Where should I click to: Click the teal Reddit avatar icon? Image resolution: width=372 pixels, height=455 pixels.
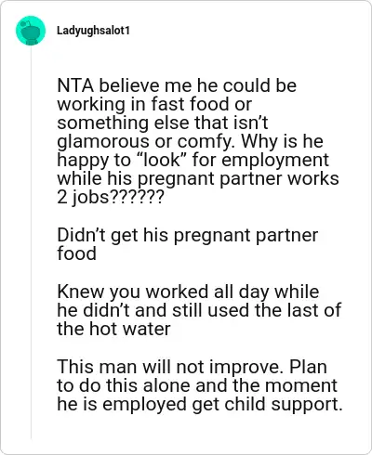[31, 31]
